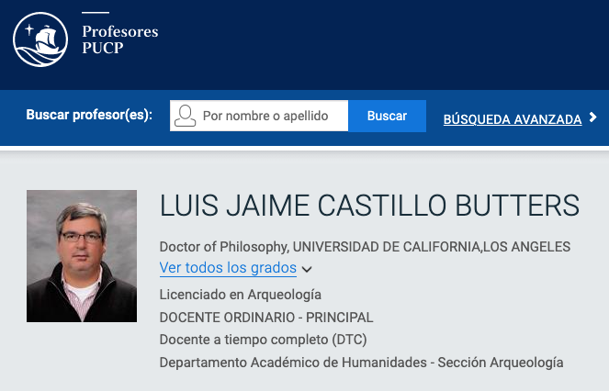The image size is (609, 391).
Task: Open the Búsqueda Avanzada link
Action: tap(512, 118)
